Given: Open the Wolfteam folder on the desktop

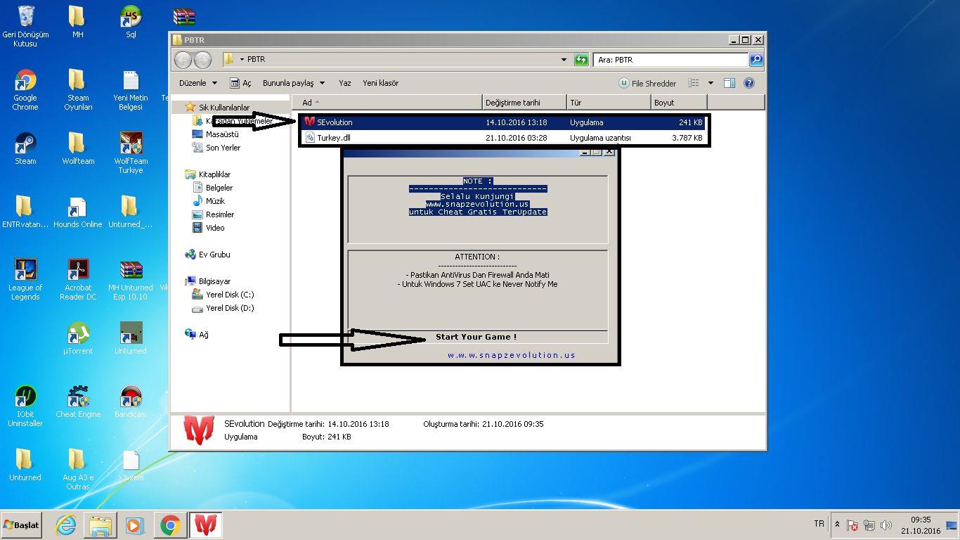Looking at the screenshot, I should click(x=78, y=148).
